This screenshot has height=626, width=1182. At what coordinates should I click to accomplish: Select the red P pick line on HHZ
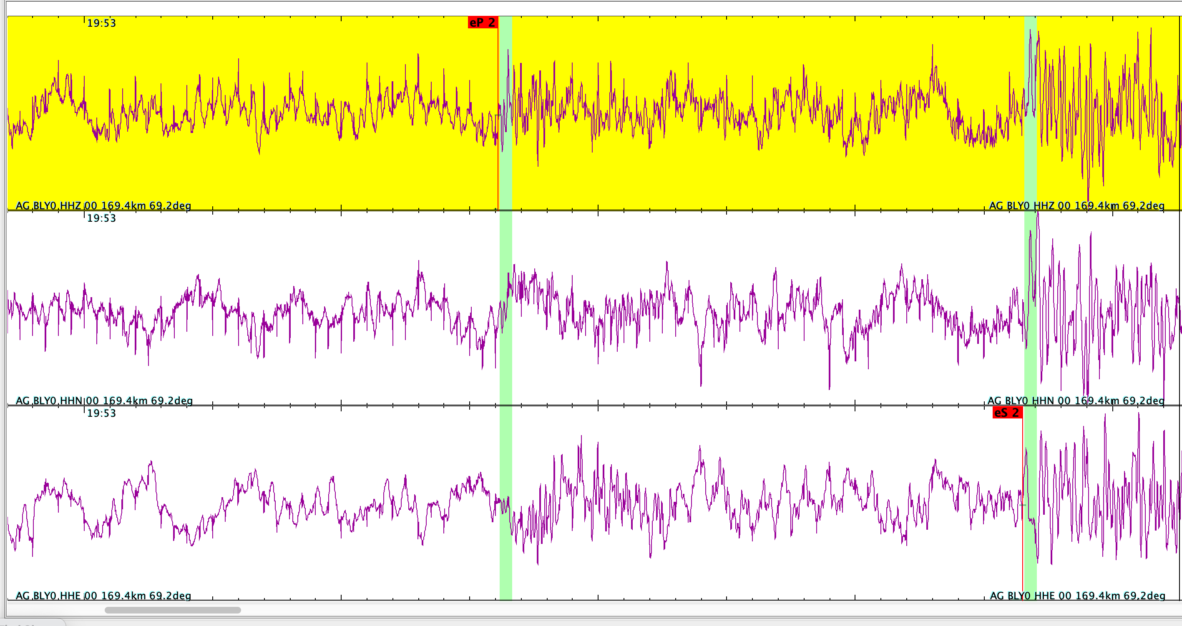[498, 174]
